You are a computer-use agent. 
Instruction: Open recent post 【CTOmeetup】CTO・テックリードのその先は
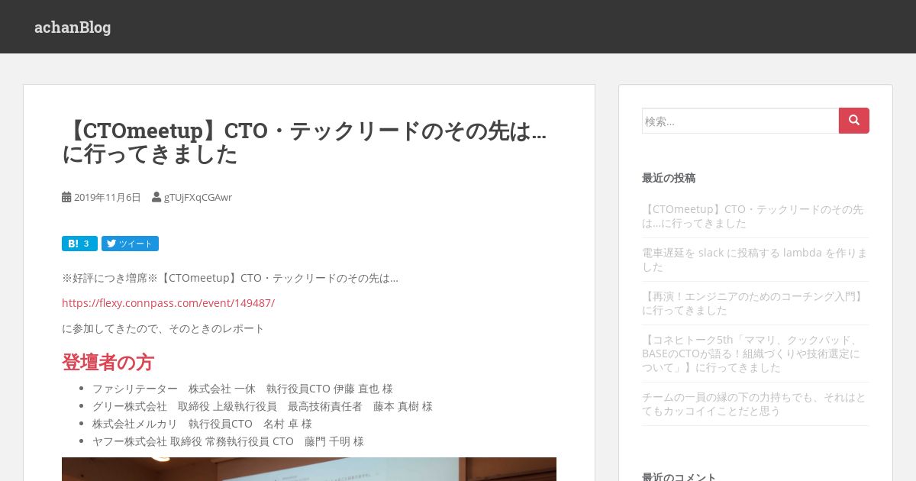pos(753,216)
